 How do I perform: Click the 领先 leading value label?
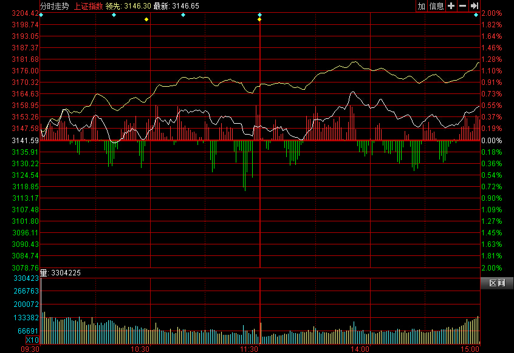(112, 5)
